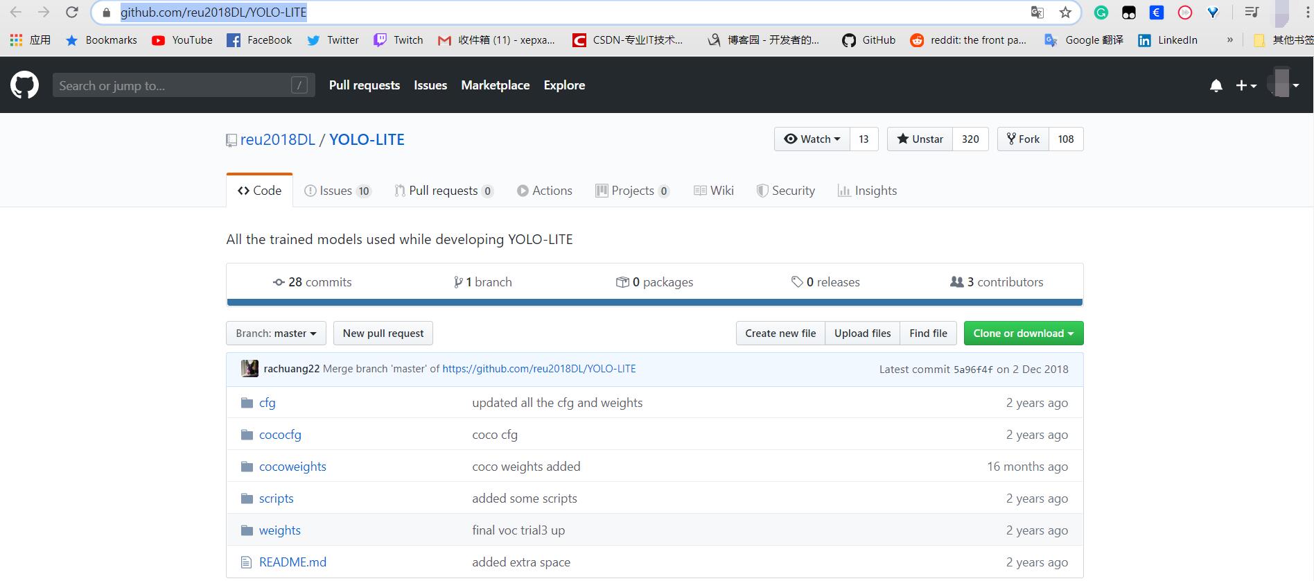This screenshot has height=581, width=1314.
Task: Open Twitch bookmark
Action: coord(398,40)
